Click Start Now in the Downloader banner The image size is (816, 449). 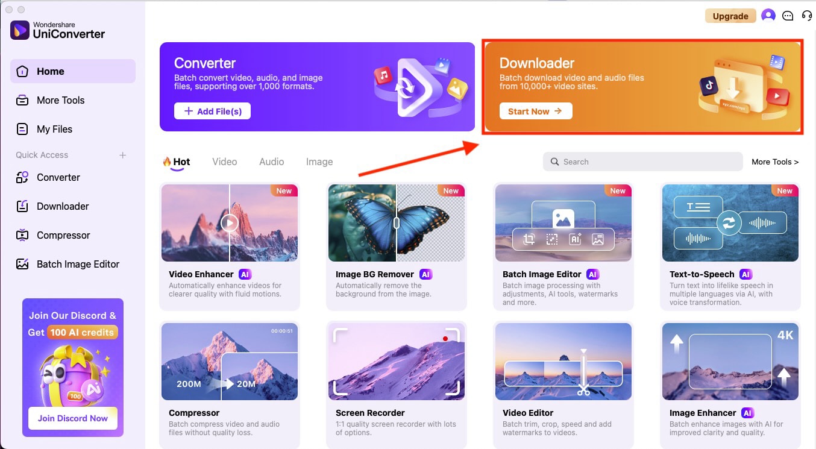pos(535,111)
